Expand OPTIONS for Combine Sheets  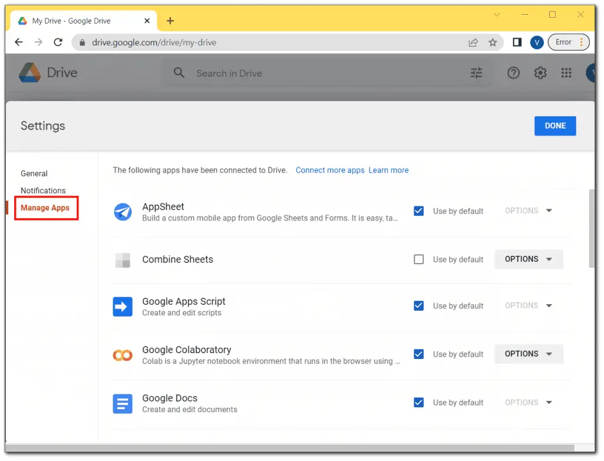[528, 259]
